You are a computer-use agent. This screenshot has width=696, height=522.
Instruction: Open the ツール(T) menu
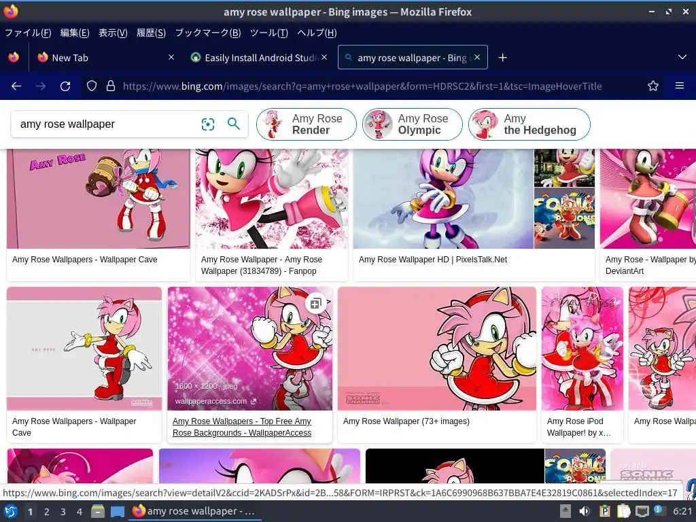pyautogui.click(x=269, y=33)
